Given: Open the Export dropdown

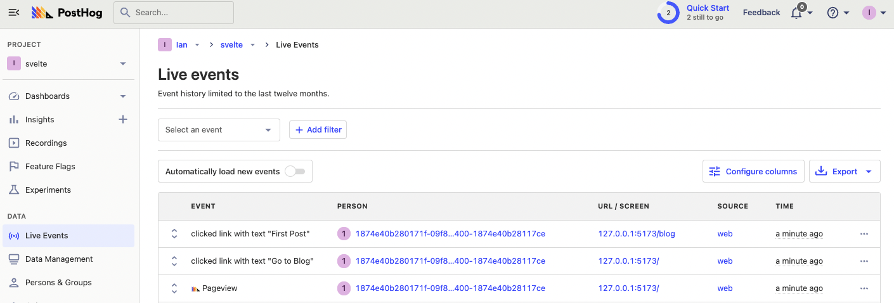Looking at the screenshot, I should tap(845, 171).
